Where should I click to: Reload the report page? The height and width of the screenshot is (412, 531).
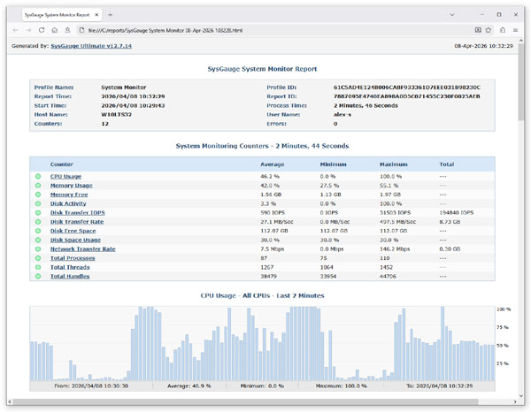pos(42,30)
